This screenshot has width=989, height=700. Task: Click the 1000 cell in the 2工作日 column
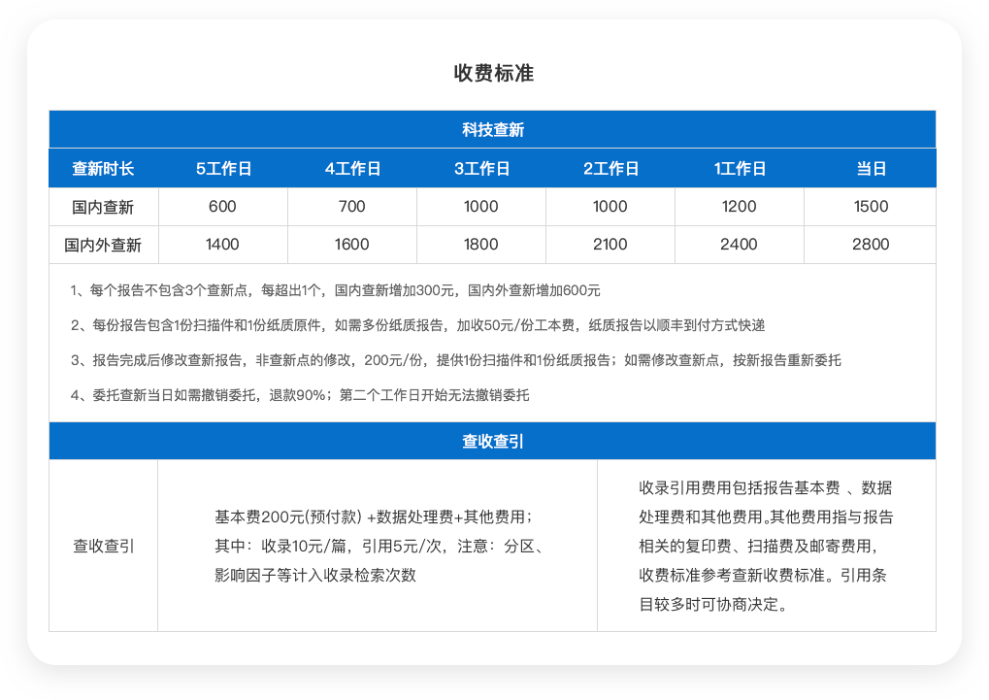tap(610, 207)
